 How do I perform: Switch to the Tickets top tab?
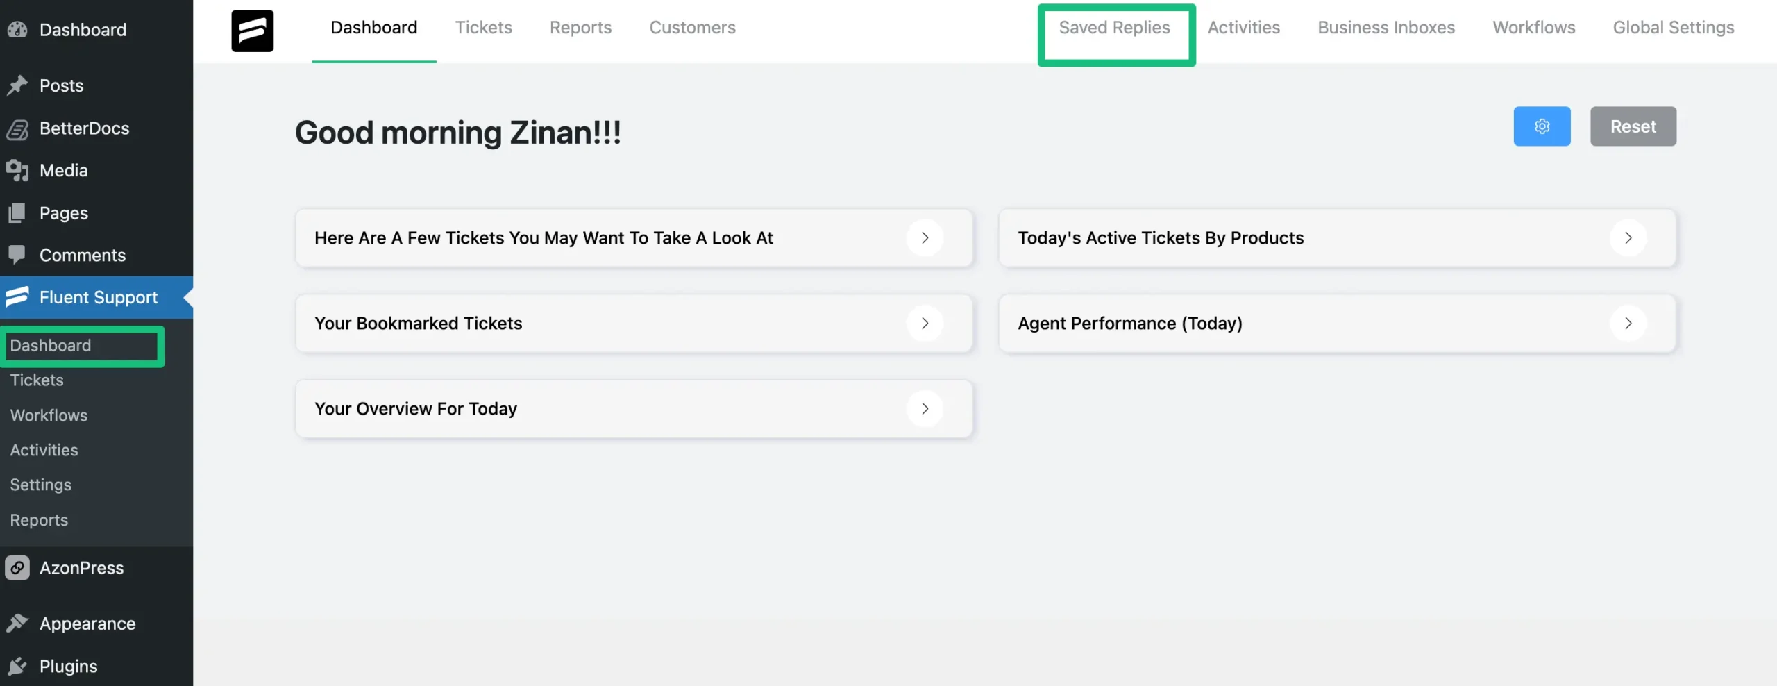pyautogui.click(x=484, y=28)
